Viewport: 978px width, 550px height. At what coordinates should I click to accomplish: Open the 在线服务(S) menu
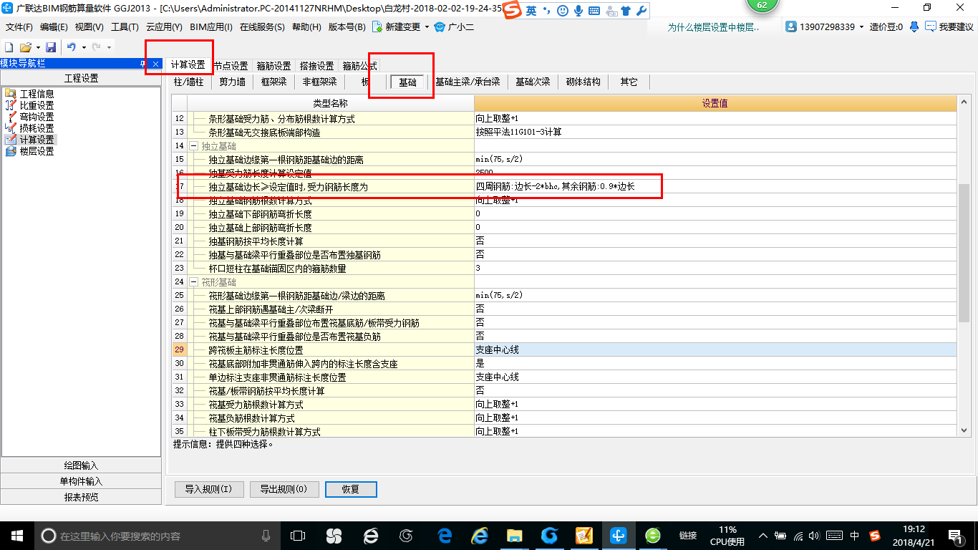(263, 27)
